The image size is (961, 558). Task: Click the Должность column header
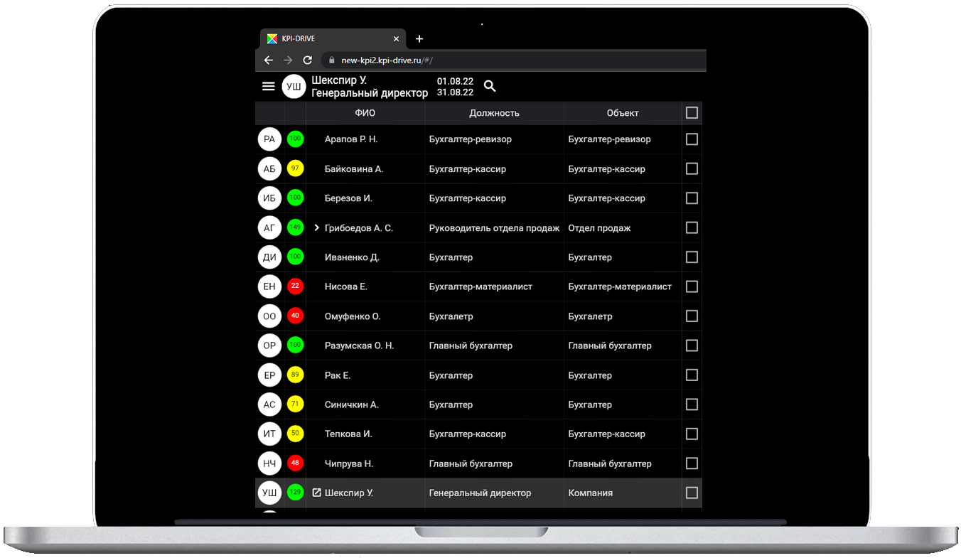[494, 113]
